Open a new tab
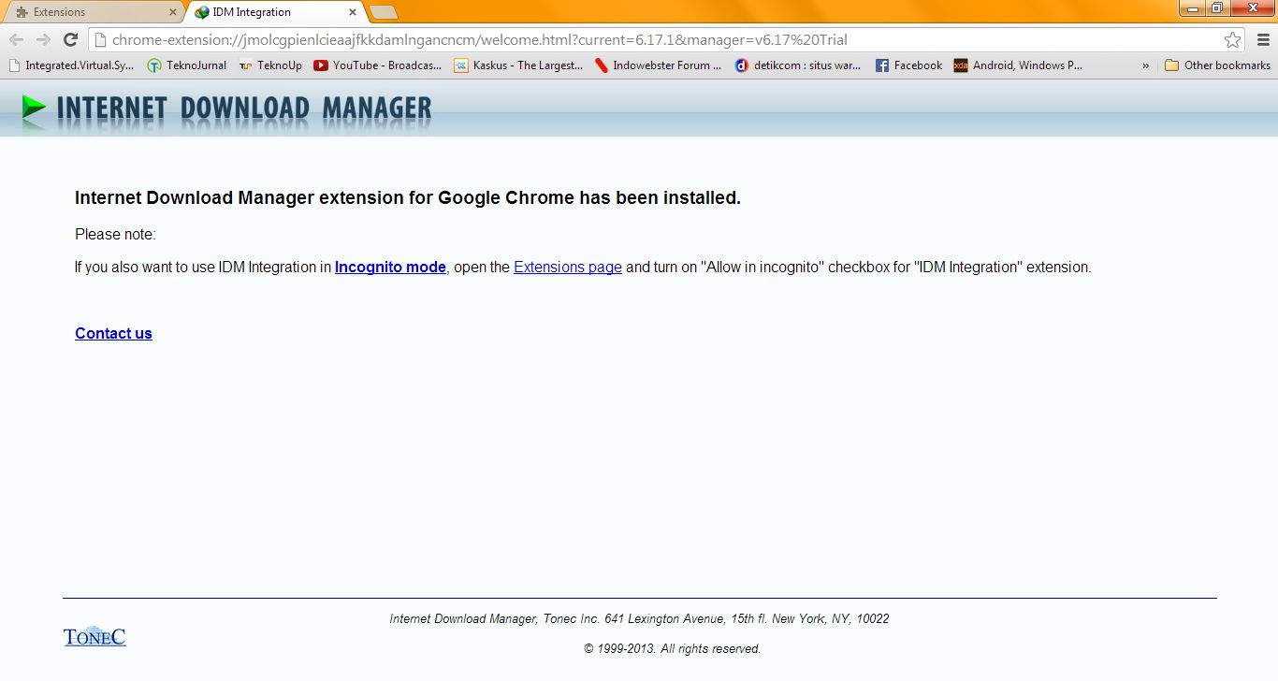Screen dimensions: 1278x681 pos(383,12)
